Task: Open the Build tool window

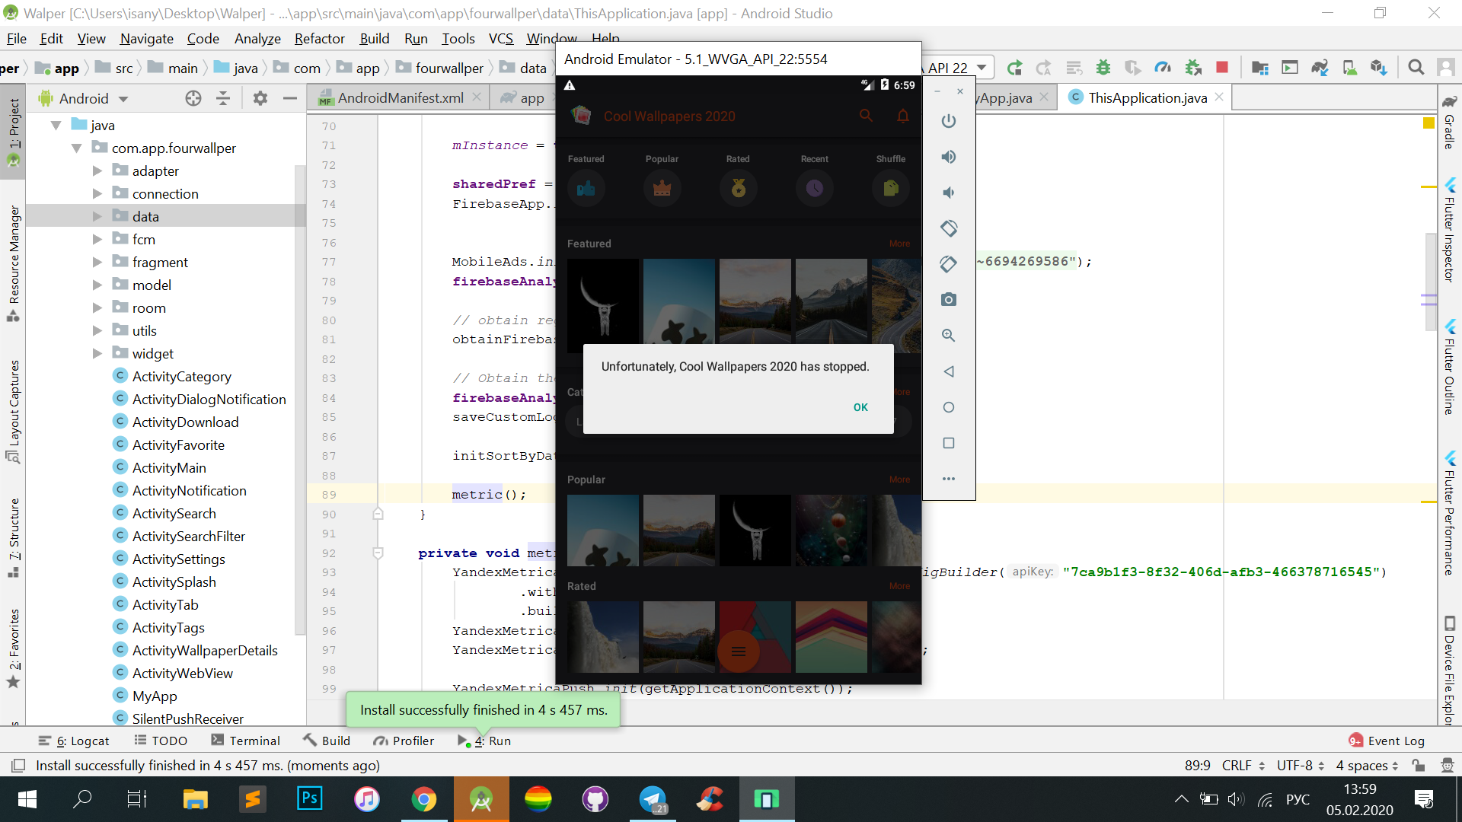Action: pos(327,741)
